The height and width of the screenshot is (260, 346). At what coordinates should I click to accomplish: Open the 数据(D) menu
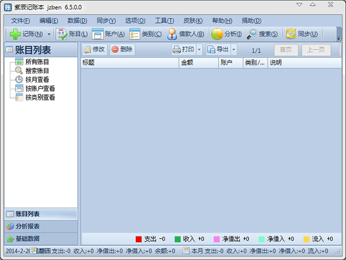(77, 21)
